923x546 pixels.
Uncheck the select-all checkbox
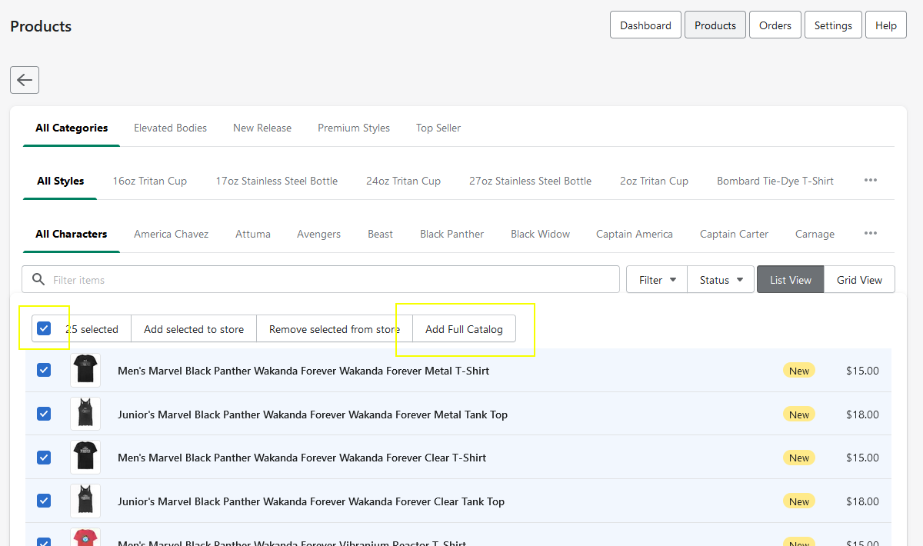pos(44,328)
